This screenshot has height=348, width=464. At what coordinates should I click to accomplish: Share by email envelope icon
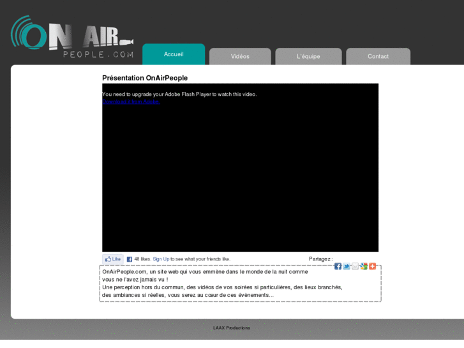coord(355,266)
